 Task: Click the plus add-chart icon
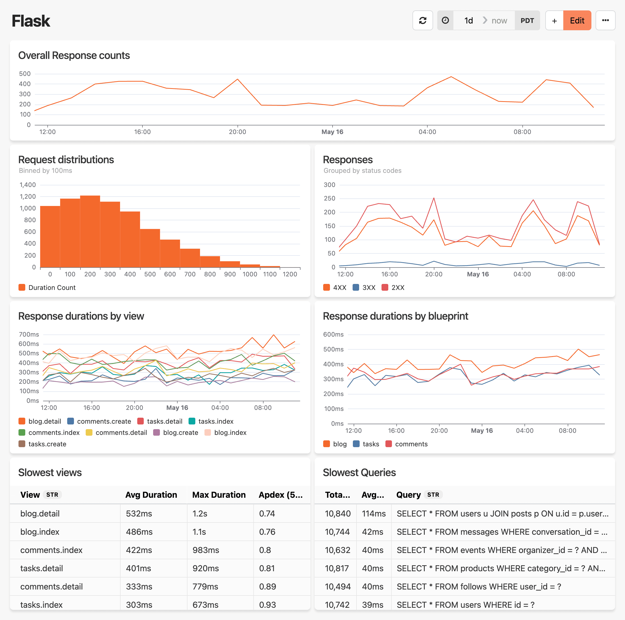click(554, 20)
